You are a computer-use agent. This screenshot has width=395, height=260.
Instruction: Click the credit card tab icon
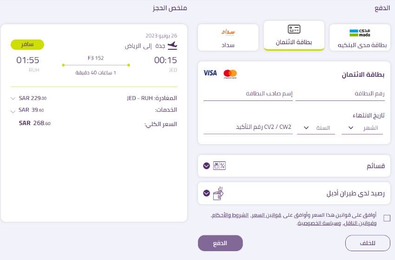tap(294, 30)
